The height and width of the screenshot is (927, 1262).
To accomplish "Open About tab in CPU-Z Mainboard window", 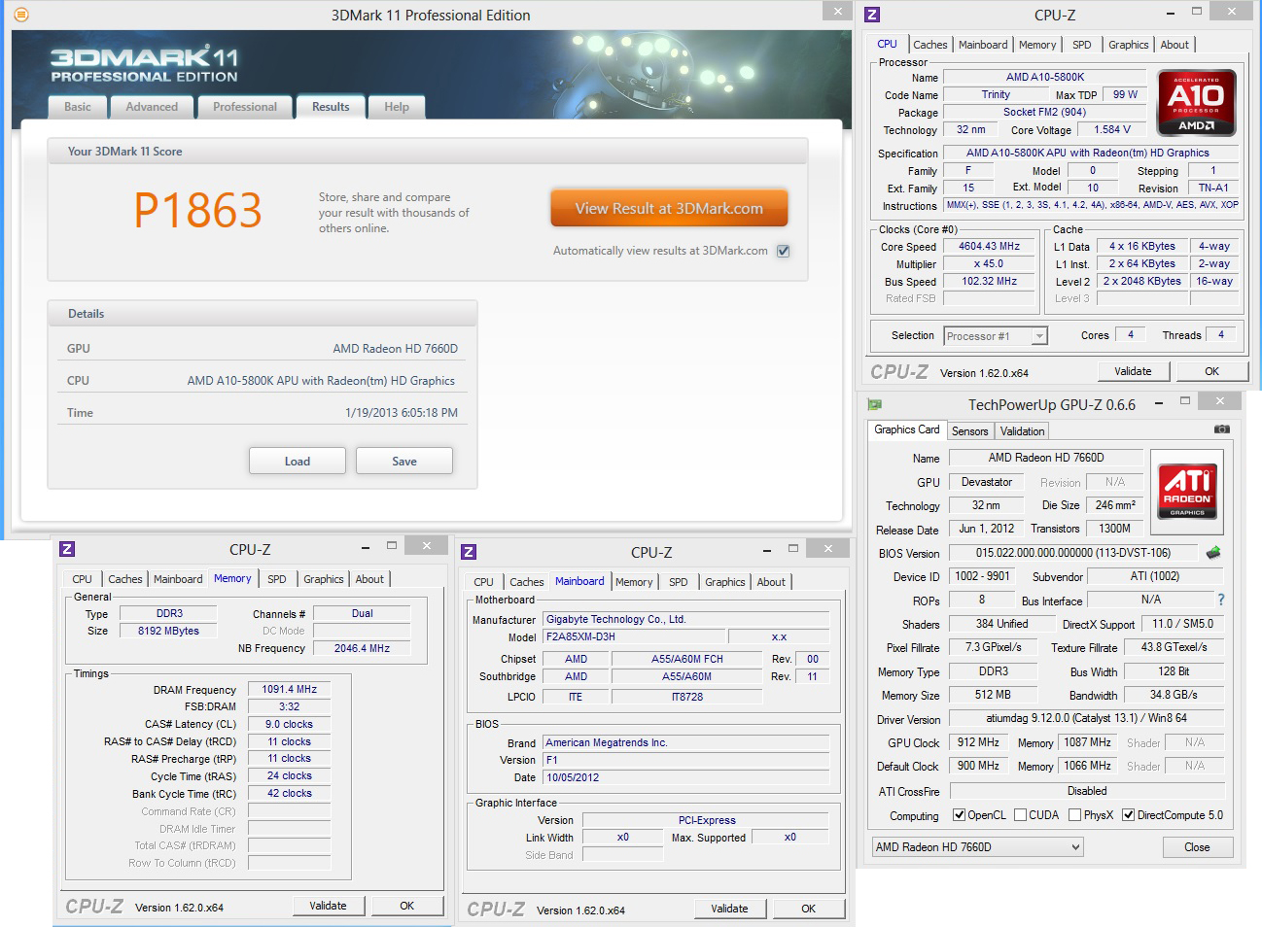I will pos(771,582).
